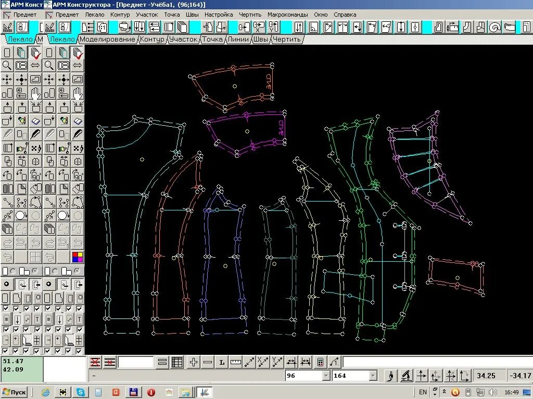Open the Internet Explorer taskbar icon

click(x=45, y=392)
